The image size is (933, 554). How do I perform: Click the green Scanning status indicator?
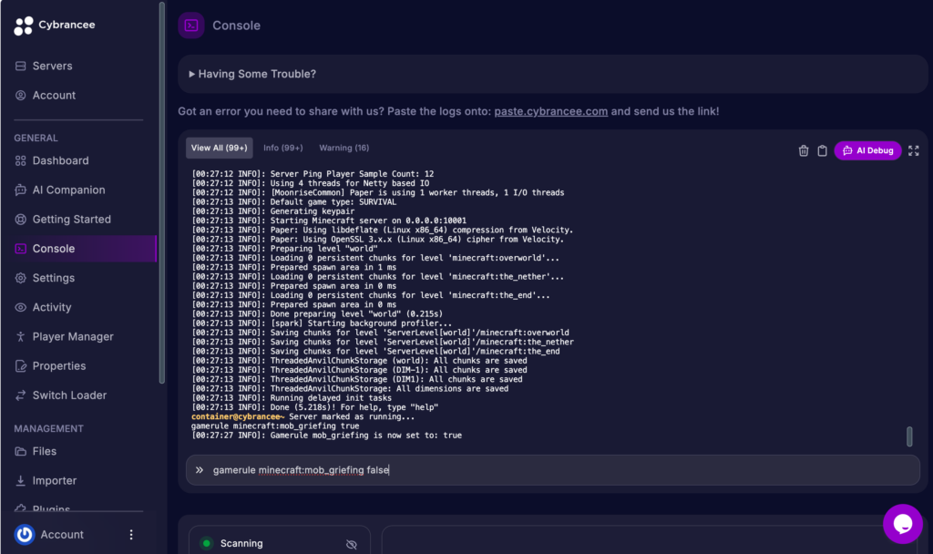click(207, 543)
